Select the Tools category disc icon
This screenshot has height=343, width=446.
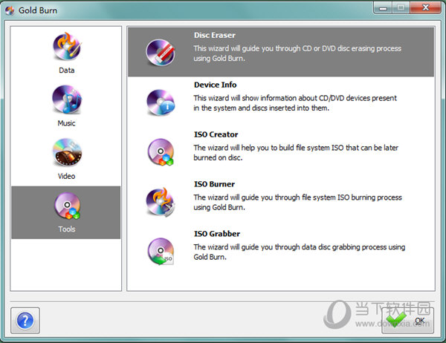point(67,206)
